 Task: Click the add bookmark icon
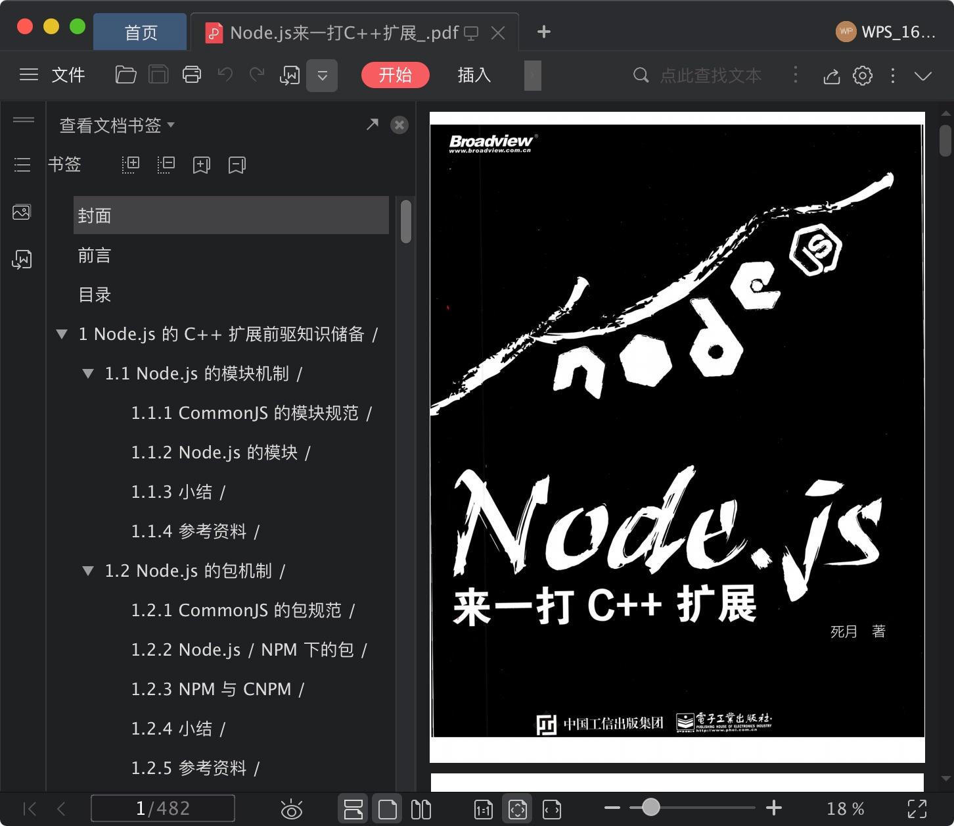coord(202,165)
